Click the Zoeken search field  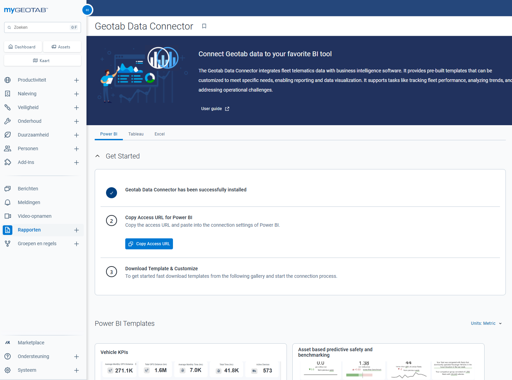pyautogui.click(x=43, y=27)
